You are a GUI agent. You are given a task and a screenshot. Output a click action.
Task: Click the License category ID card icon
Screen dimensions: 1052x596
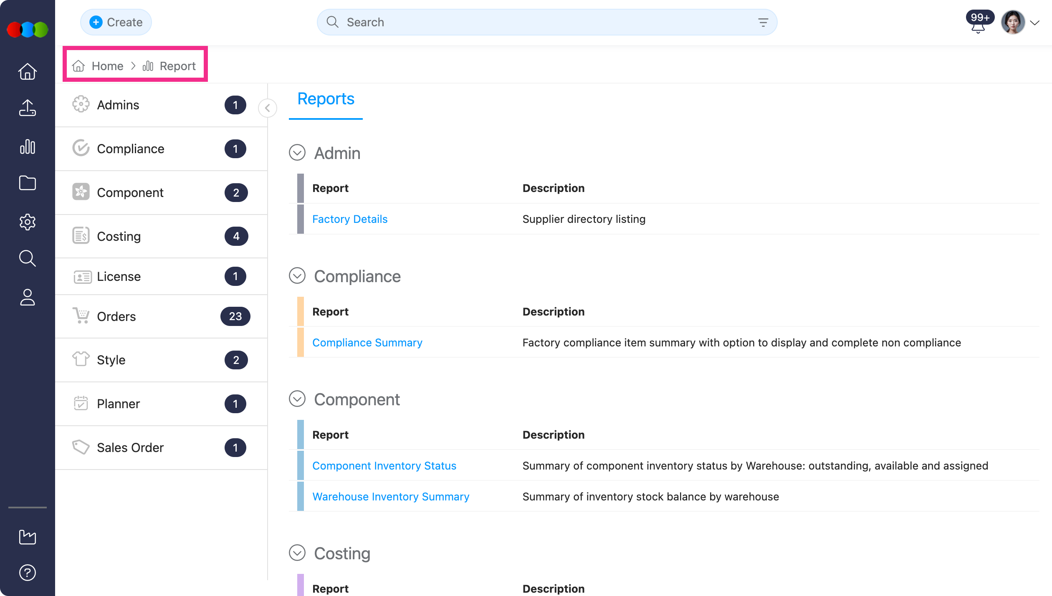tap(83, 277)
